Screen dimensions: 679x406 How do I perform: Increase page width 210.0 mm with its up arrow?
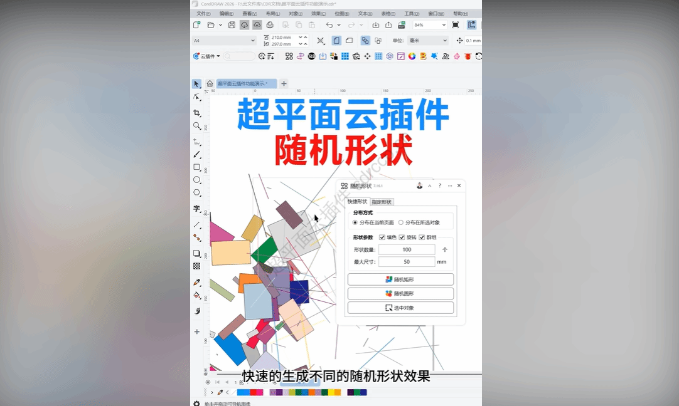click(x=306, y=38)
